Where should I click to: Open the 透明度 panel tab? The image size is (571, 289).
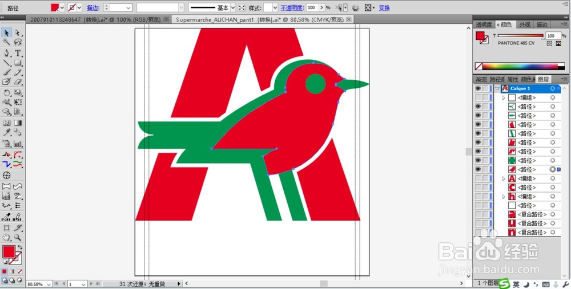pos(484,25)
